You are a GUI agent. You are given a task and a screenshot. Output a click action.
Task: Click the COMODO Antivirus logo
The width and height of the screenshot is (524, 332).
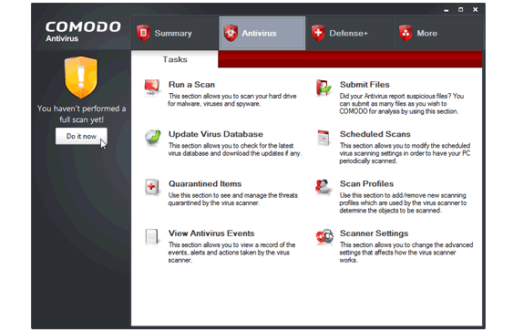click(x=83, y=31)
